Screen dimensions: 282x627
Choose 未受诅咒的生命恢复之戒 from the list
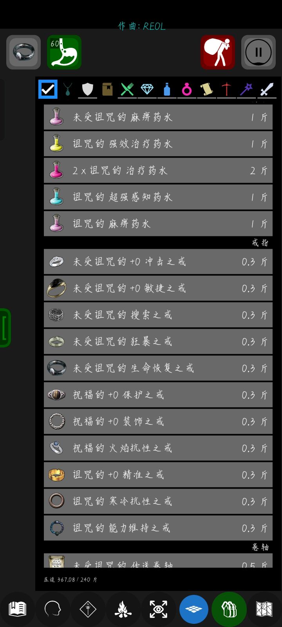(158, 368)
